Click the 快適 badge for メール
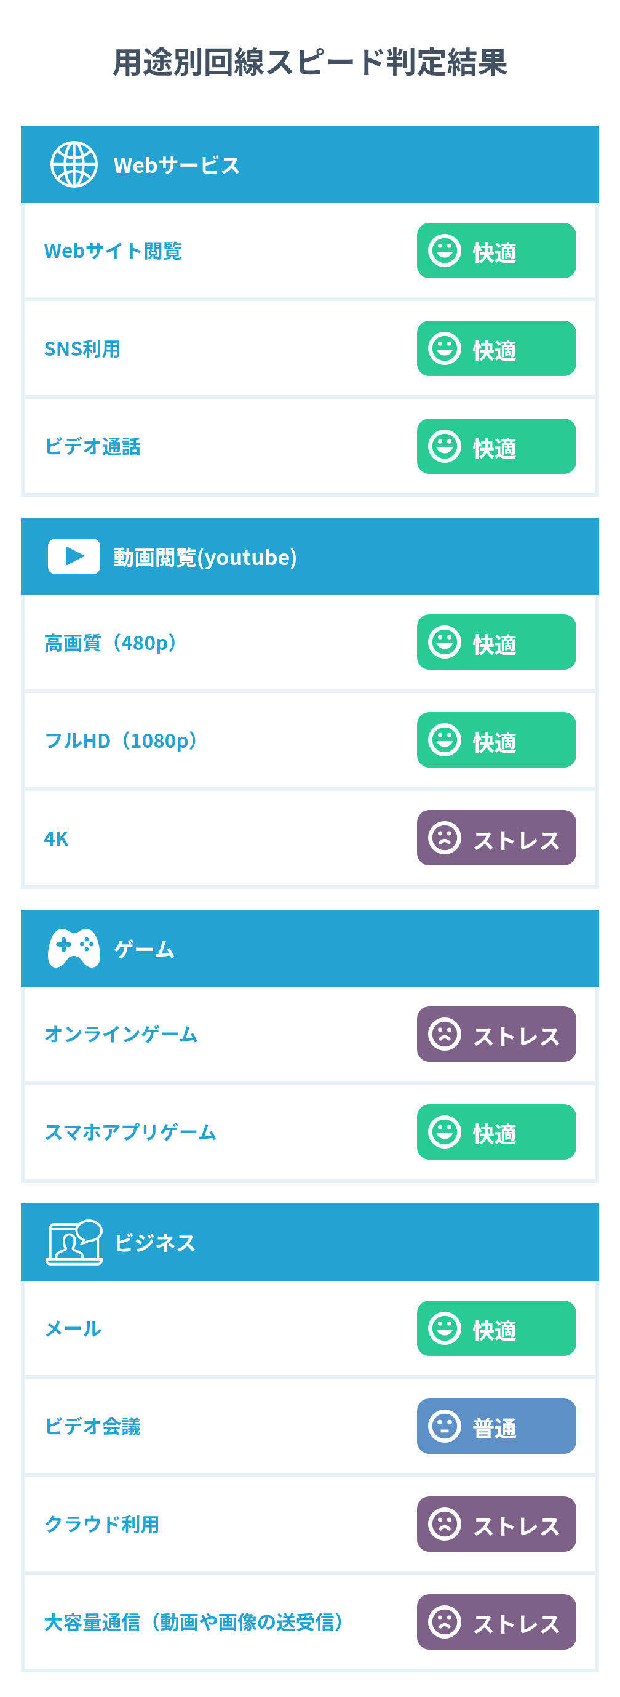 [x=496, y=1328]
